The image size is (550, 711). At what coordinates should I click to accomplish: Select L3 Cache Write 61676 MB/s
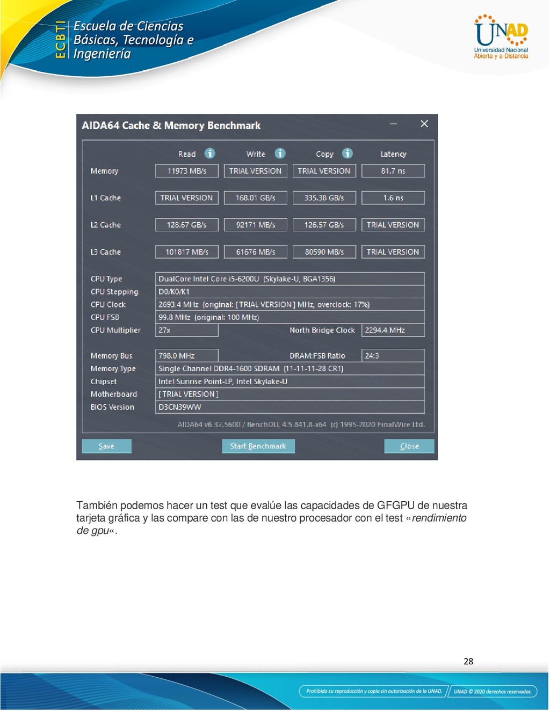point(255,252)
